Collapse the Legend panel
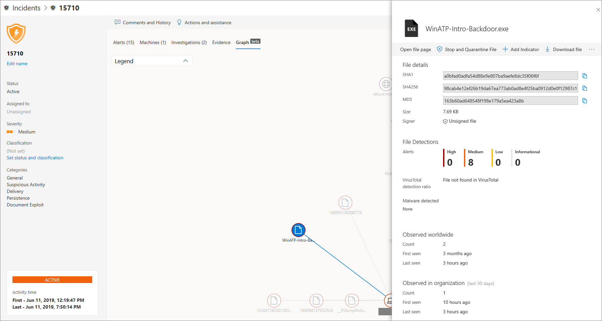 185,61
